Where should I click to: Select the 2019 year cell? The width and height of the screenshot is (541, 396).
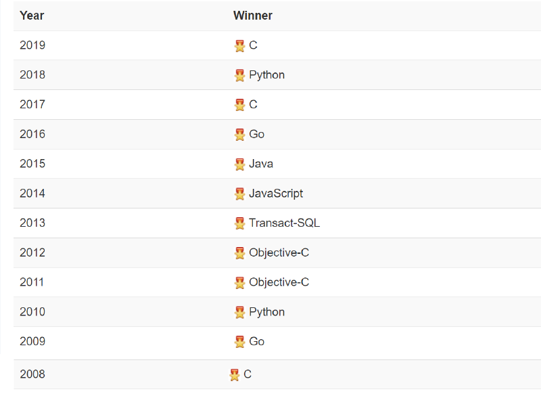(x=32, y=45)
